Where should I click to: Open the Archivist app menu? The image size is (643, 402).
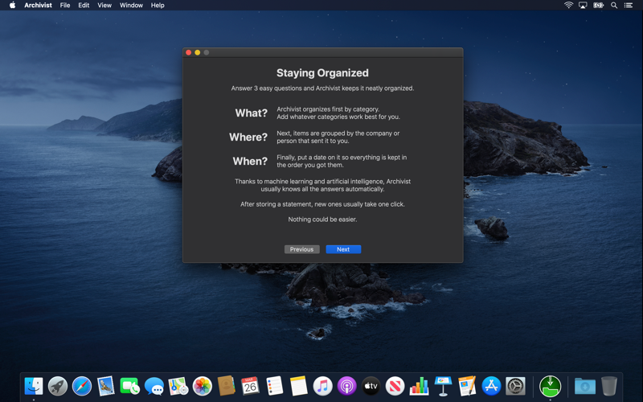tap(38, 6)
